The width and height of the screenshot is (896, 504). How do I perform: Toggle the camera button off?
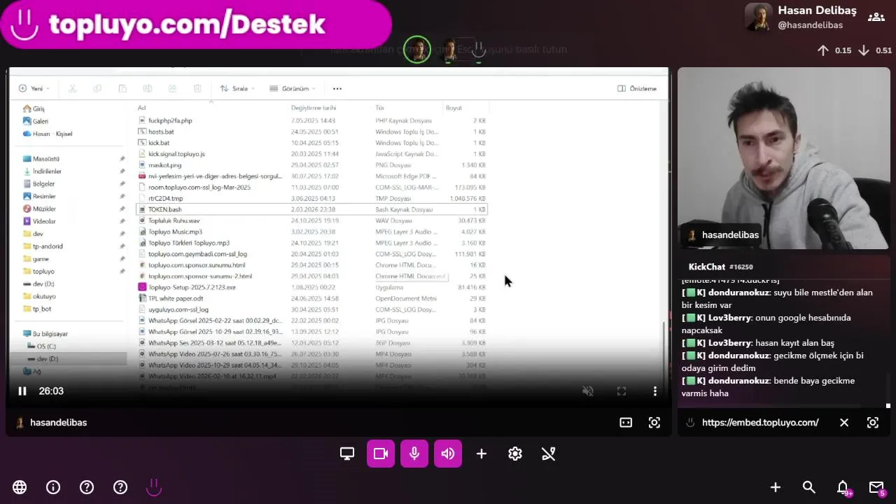point(381,454)
